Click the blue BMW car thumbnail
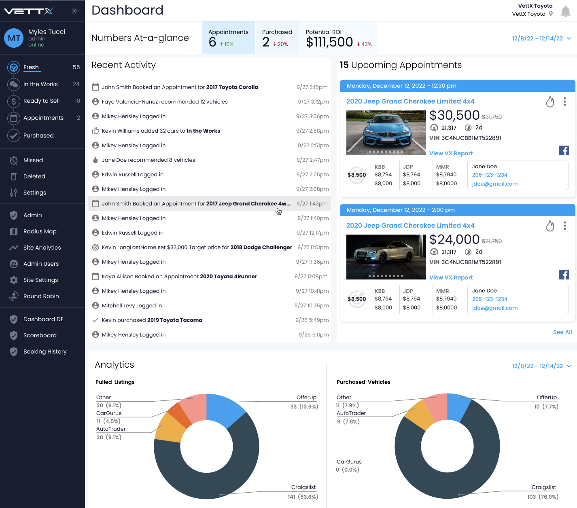Viewport: 577px width, 508px height. click(380, 133)
